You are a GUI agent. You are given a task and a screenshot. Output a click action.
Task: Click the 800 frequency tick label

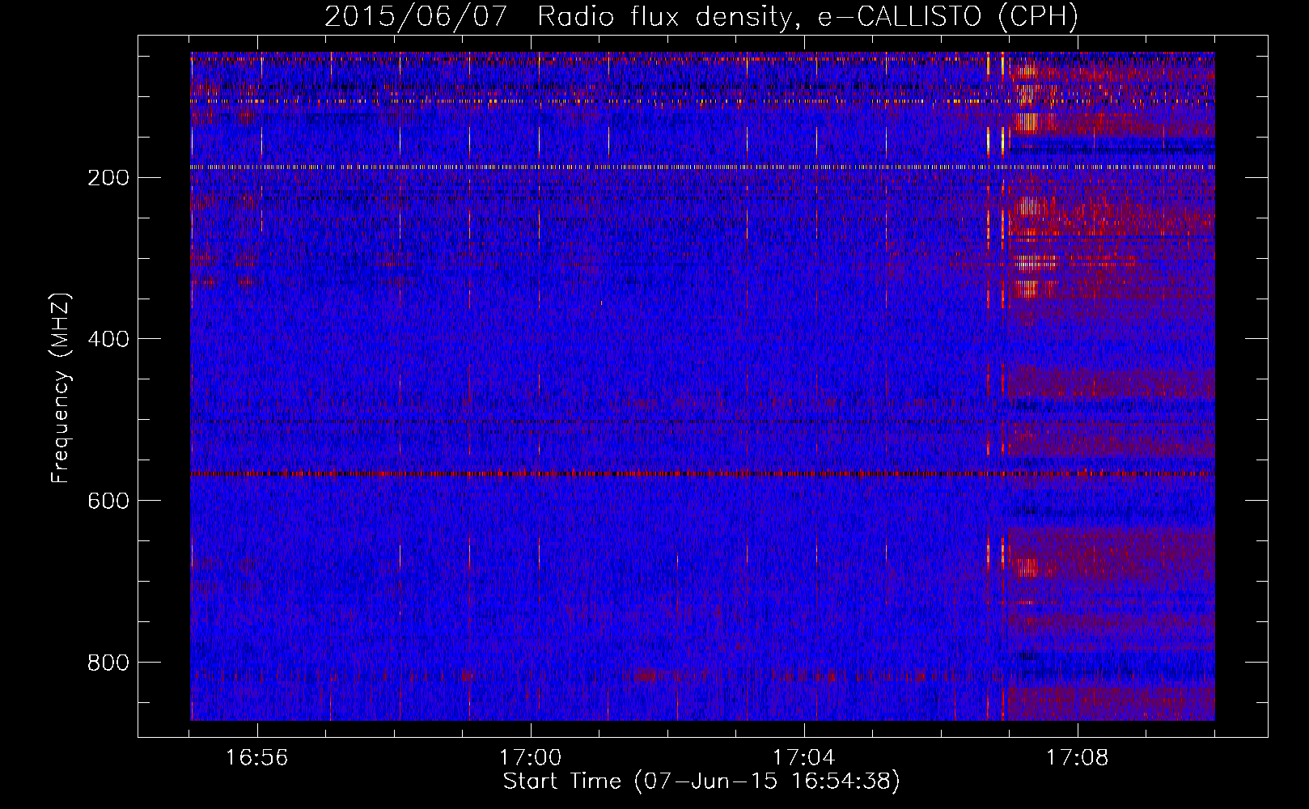tap(108, 663)
